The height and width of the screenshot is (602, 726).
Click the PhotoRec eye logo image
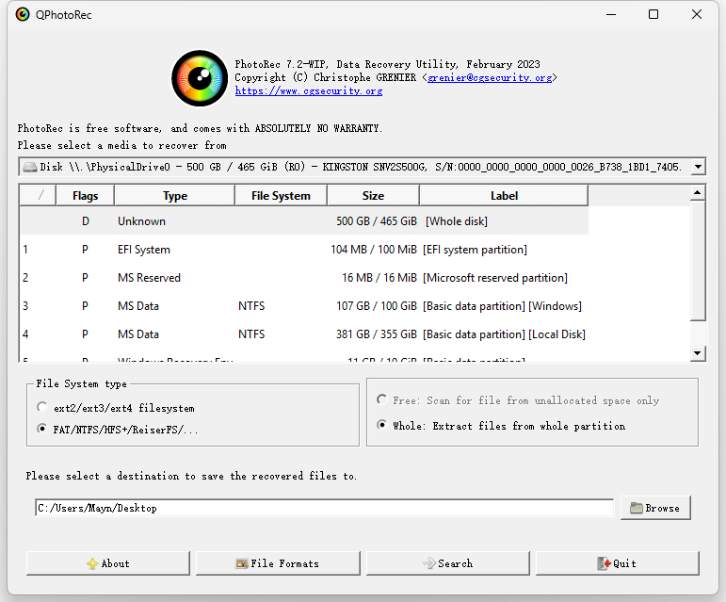click(x=200, y=79)
